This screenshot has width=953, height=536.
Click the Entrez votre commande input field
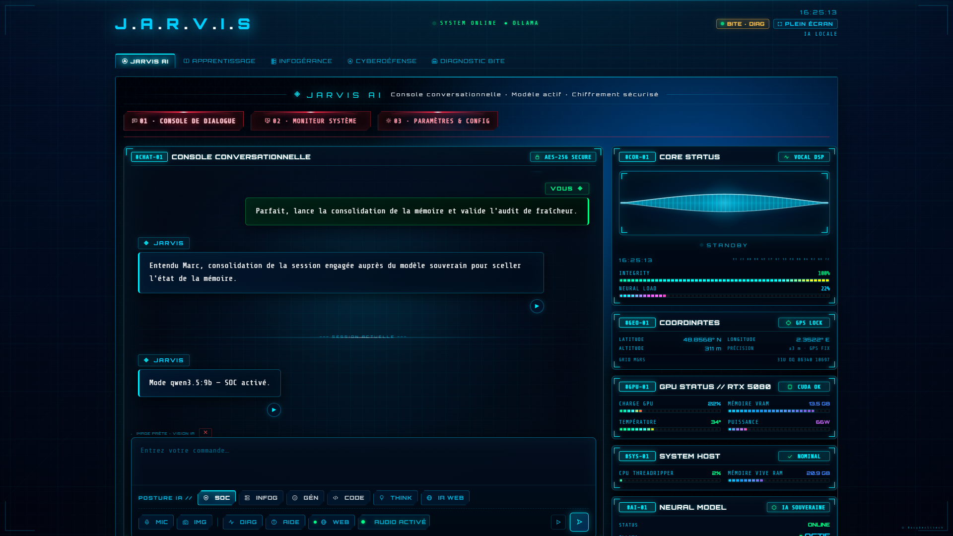point(363,462)
